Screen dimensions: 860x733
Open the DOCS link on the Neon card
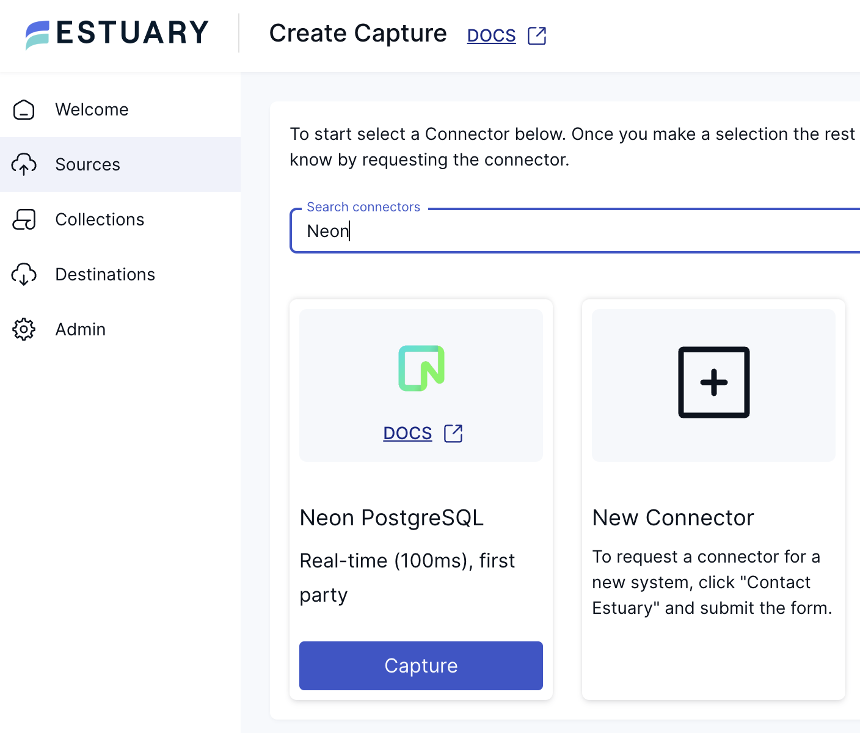point(407,432)
